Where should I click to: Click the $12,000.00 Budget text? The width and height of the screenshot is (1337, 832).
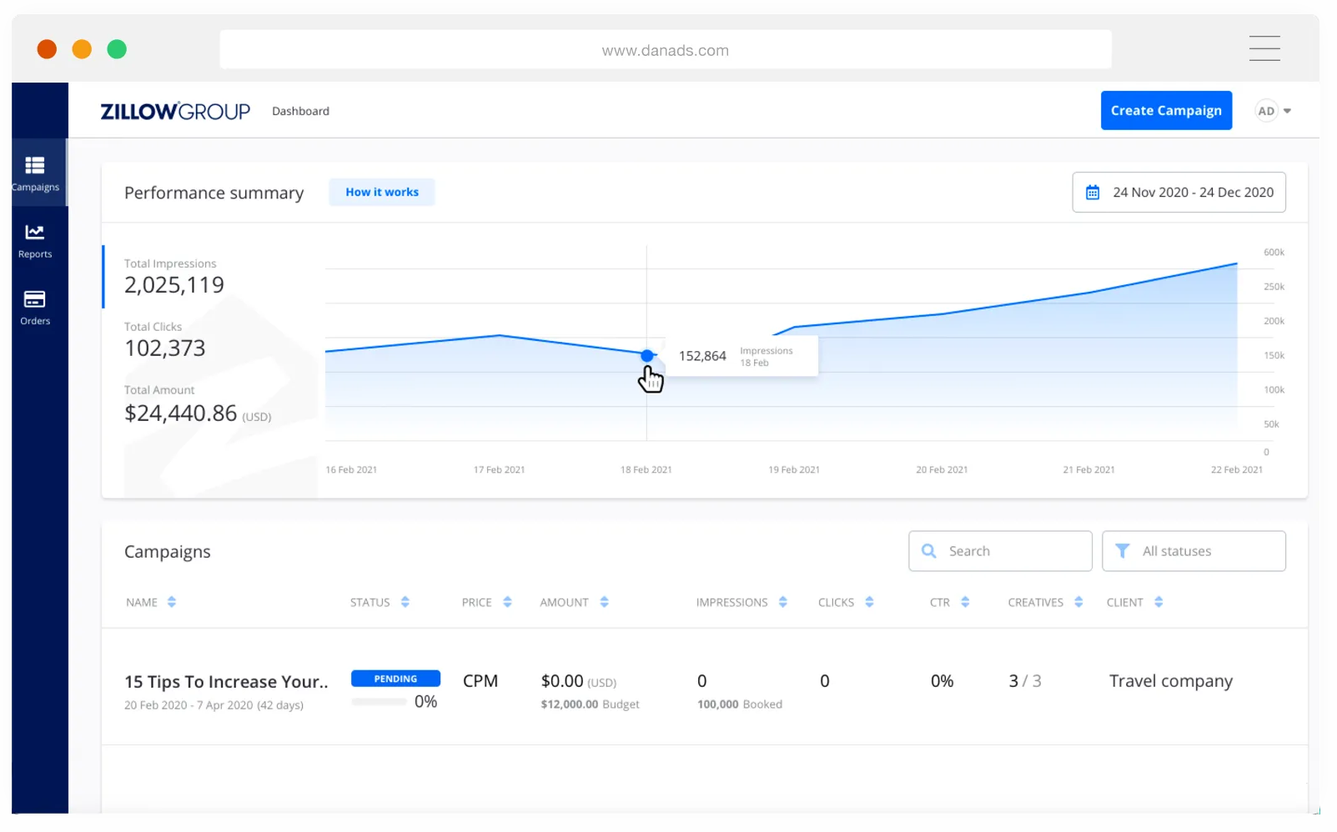(590, 704)
